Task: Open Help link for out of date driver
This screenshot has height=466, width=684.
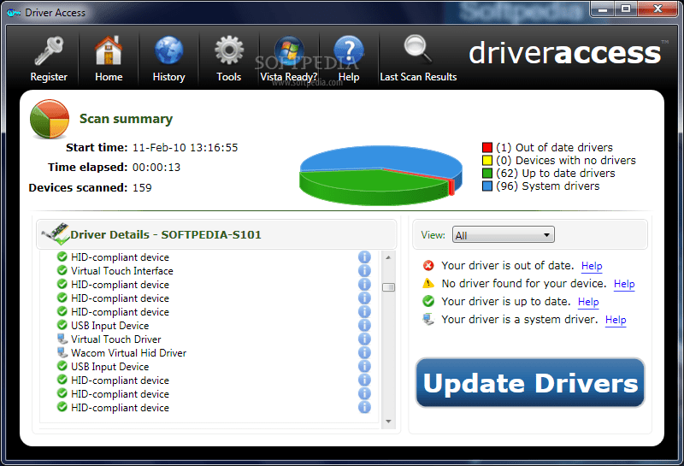Action: (592, 266)
